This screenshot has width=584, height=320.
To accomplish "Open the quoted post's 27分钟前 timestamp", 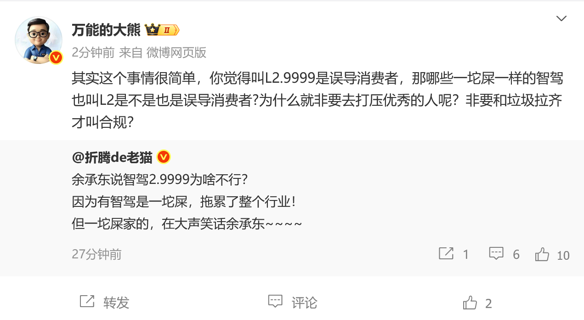I will click(96, 254).
